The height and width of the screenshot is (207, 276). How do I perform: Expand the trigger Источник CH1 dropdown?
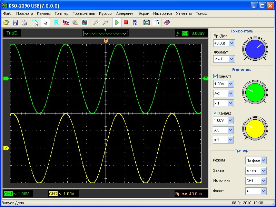pos(263,181)
